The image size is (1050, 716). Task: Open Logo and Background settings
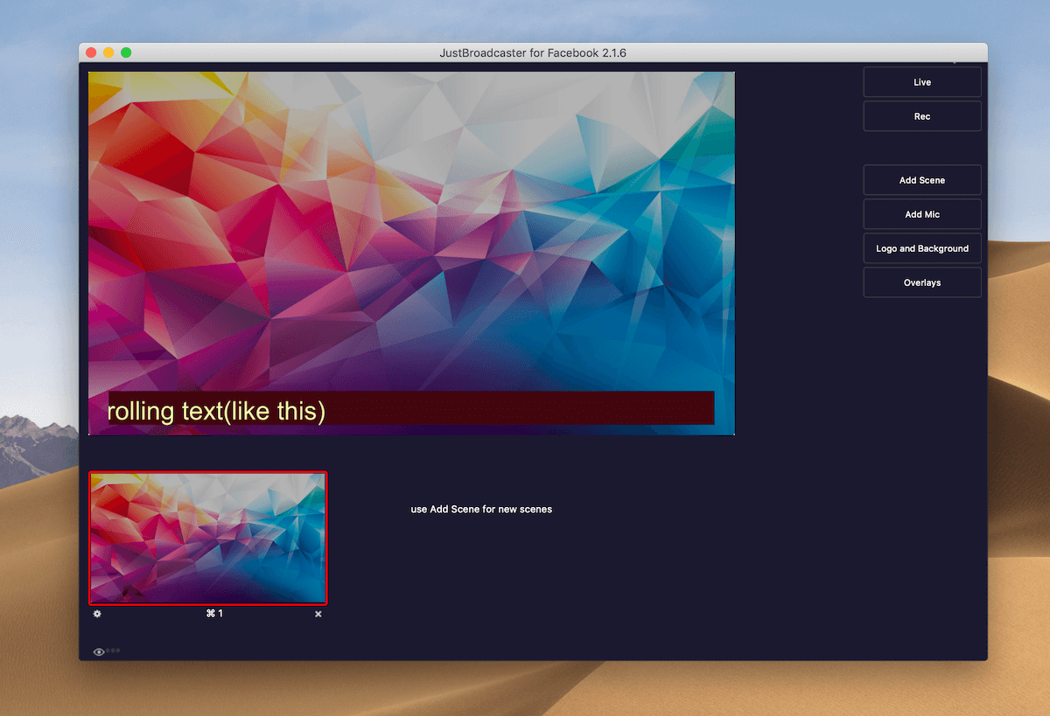click(922, 248)
